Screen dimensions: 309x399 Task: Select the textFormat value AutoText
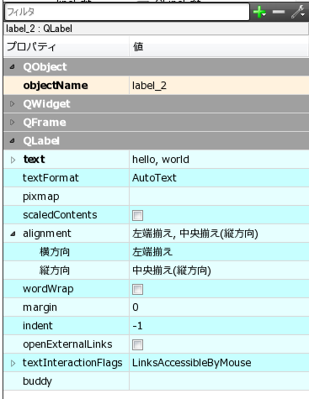coord(154,178)
